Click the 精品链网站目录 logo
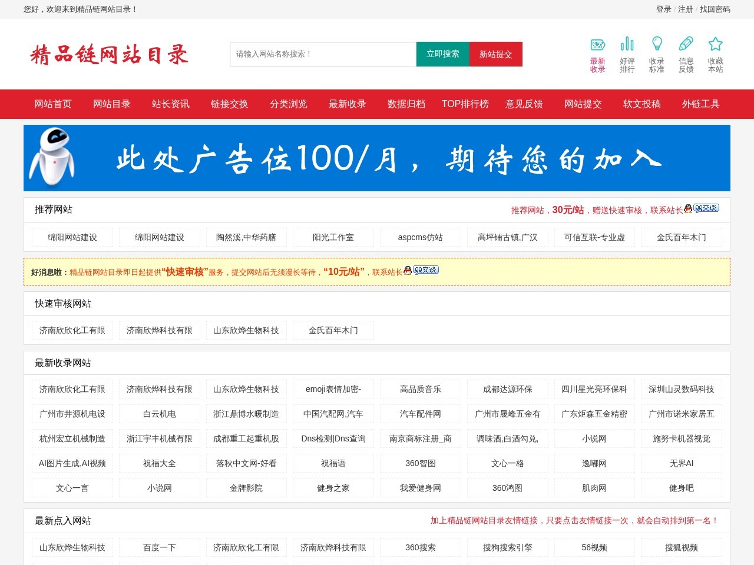This screenshot has height=565, width=754. pos(109,54)
